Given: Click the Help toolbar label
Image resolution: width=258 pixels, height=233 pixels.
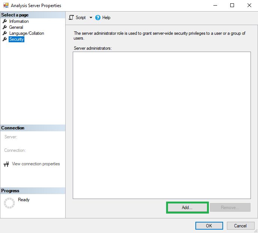Looking at the screenshot, I should [106, 18].
